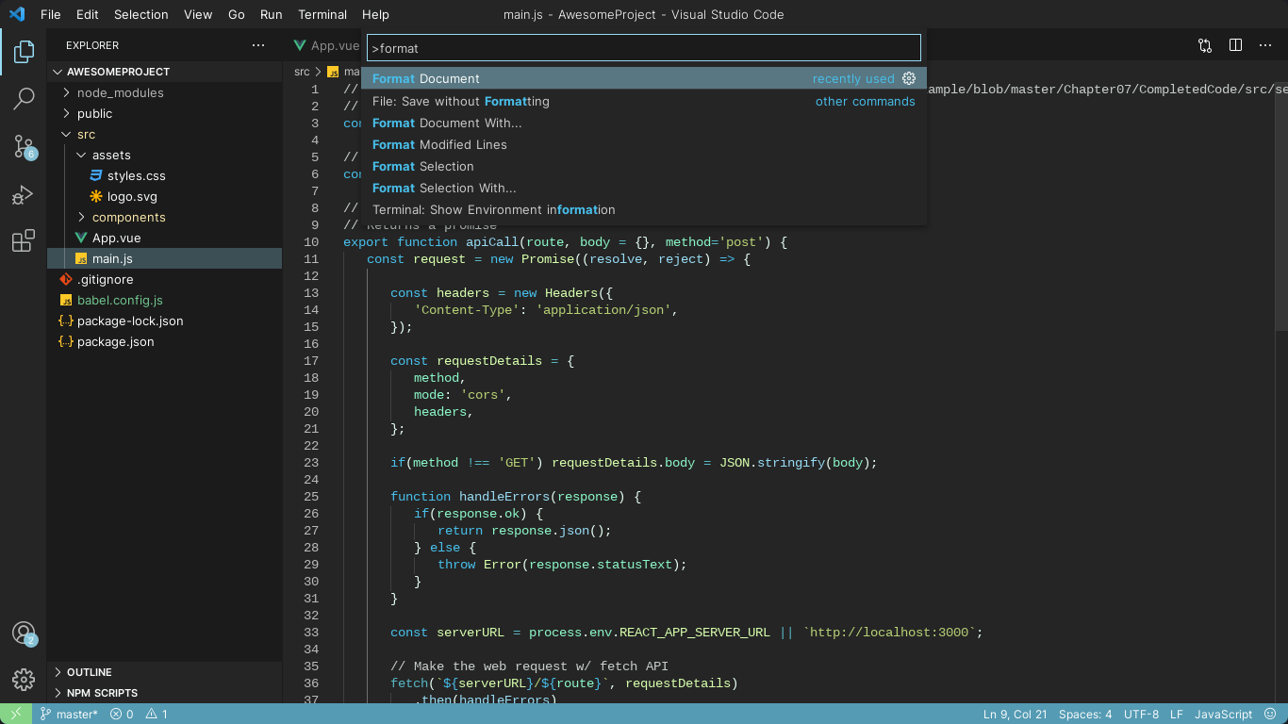Choose File: Save without Formatting

click(644, 101)
